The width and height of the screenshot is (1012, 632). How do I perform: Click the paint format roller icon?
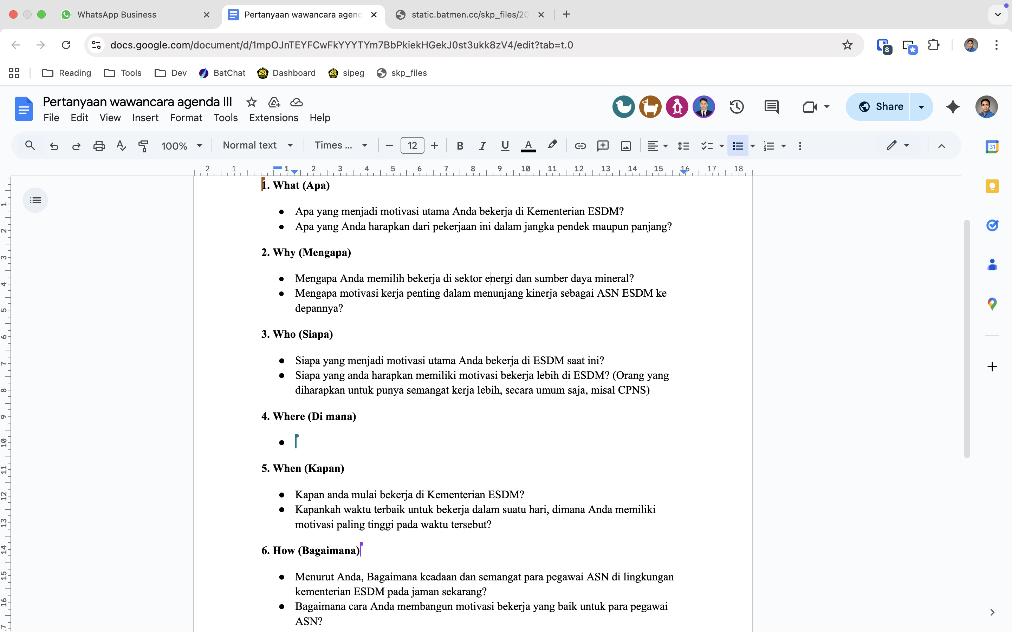point(143,146)
